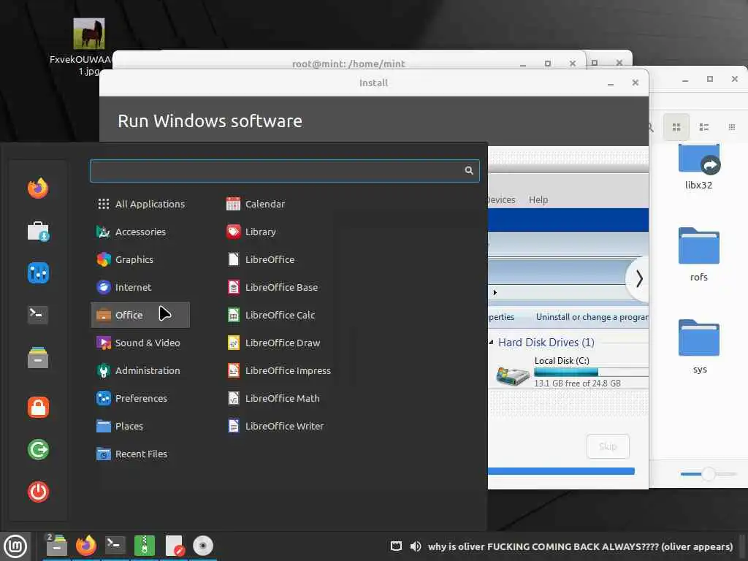This screenshot has width=748, height=561.
Task: Focus the menu search field
Action: click(x=284, y=171)
